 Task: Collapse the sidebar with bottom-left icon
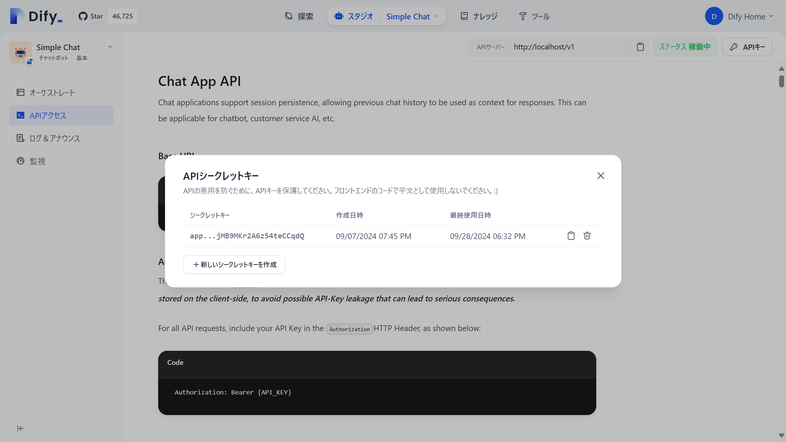(x=20, y=428)
